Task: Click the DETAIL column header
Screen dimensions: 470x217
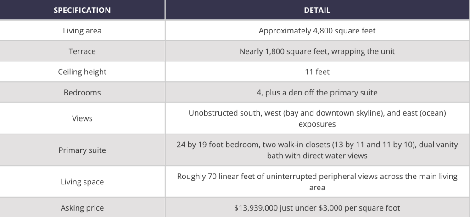Action: click(317, 10)
